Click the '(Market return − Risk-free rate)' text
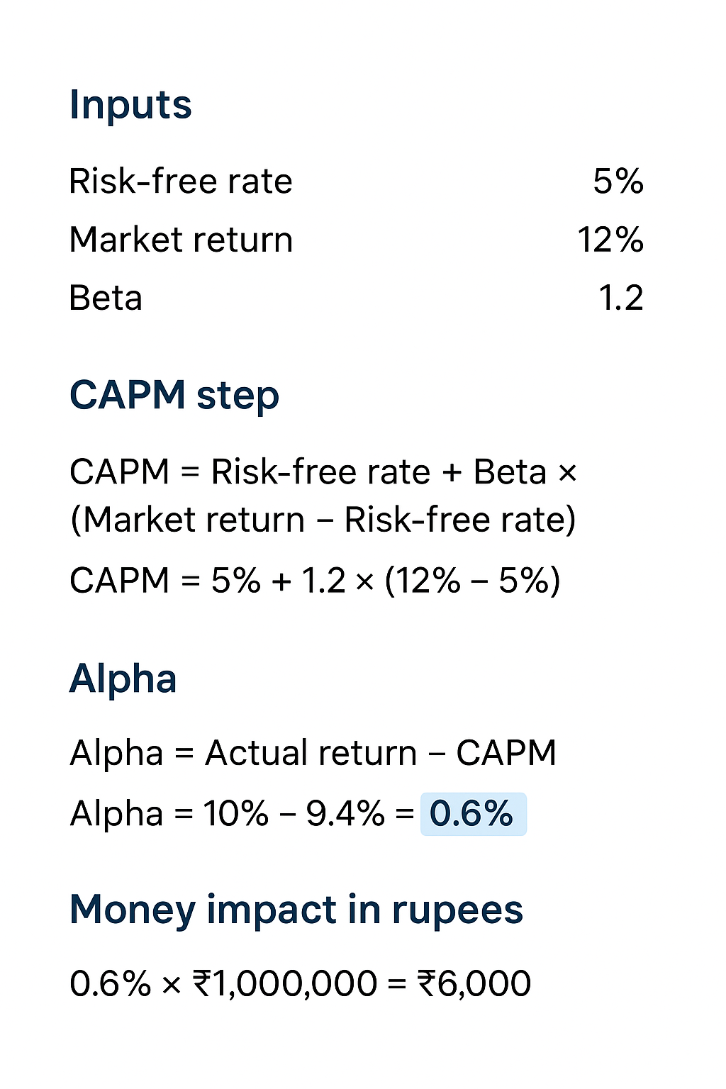The height and width of the screenshot is (1089, 726). (x=323, y=520)
